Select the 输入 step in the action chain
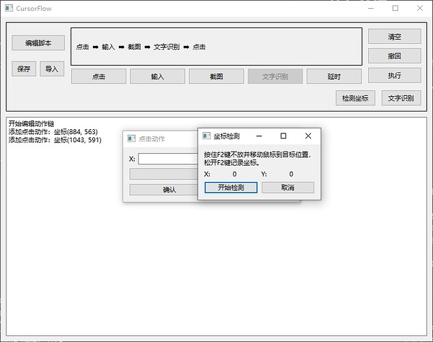This screenshot has height=342, width=433. coord(108,47)
